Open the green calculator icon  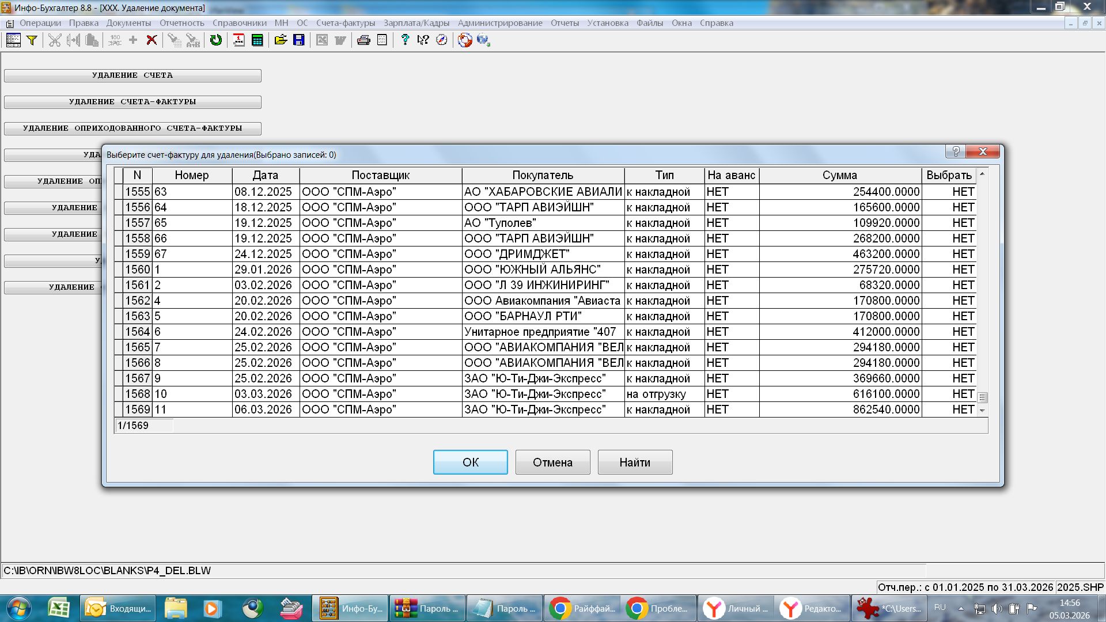[257, 40]
